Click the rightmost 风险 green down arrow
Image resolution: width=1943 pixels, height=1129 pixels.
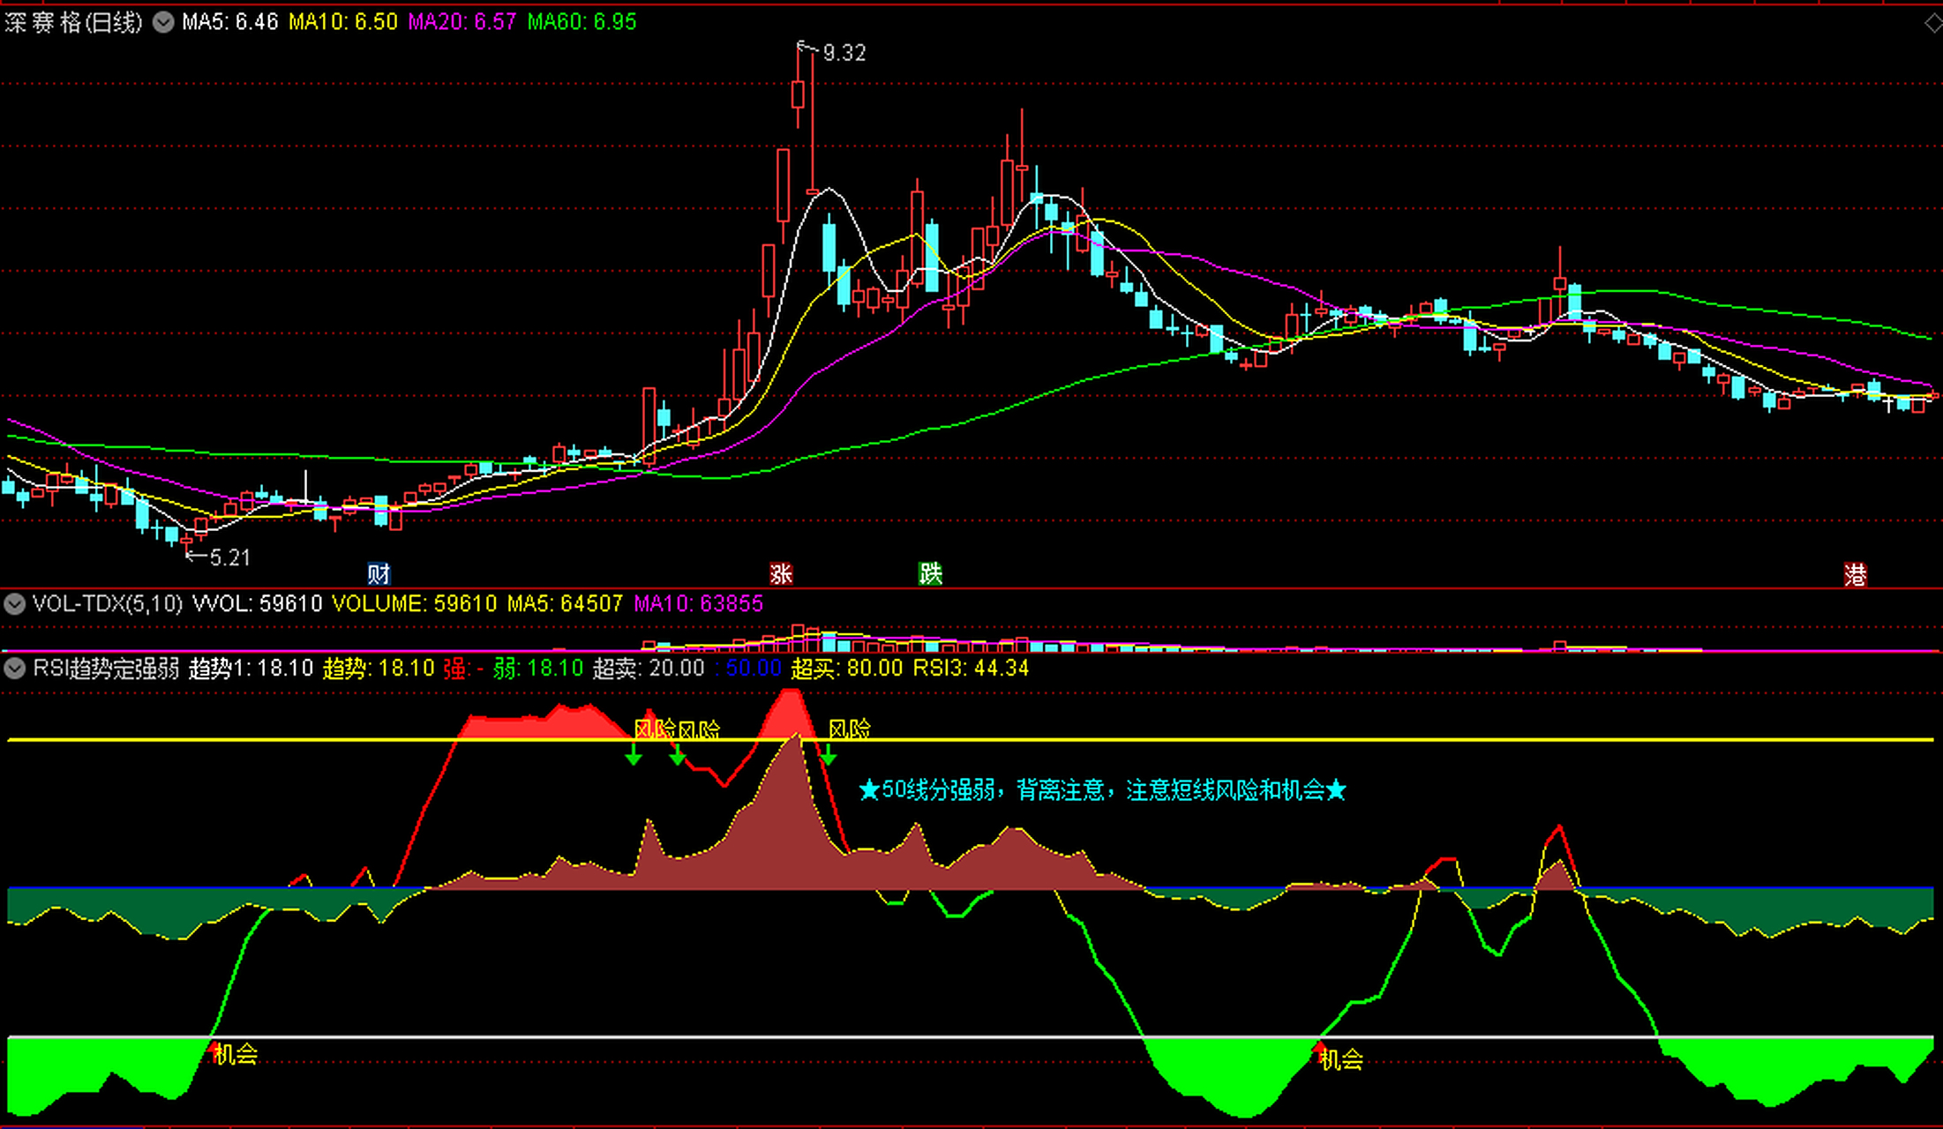828,756
